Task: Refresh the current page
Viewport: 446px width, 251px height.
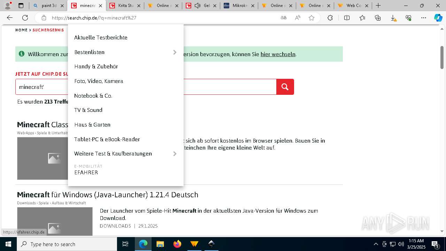Action: click(25, 18)
